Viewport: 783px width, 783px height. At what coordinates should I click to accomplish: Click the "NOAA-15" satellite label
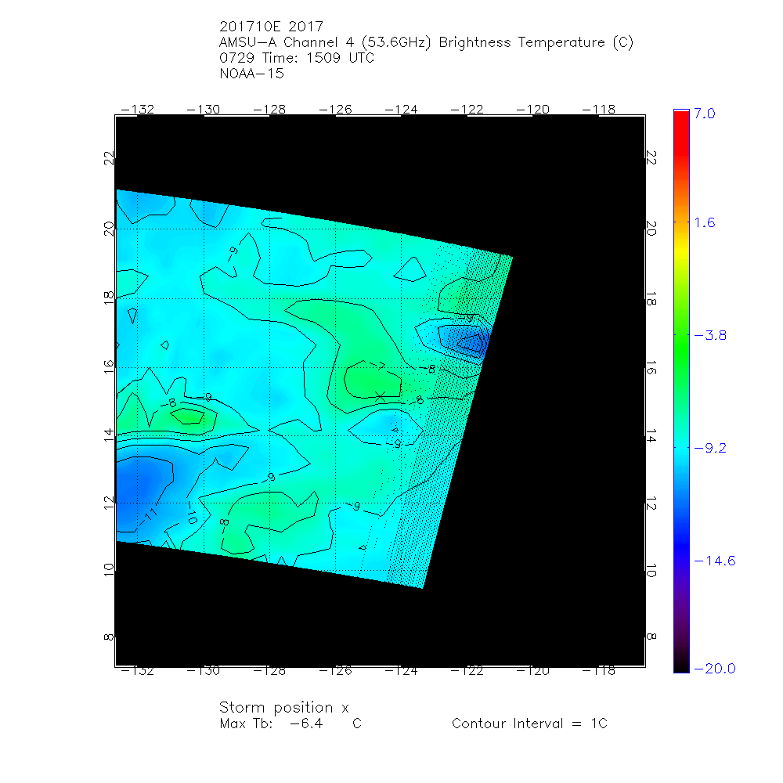coord(251,74)
